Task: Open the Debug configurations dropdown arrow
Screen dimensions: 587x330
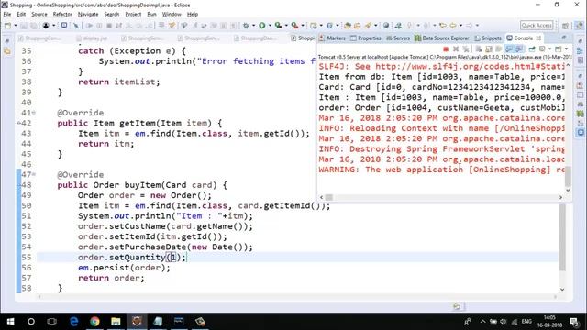Action: tap(253, 26)
